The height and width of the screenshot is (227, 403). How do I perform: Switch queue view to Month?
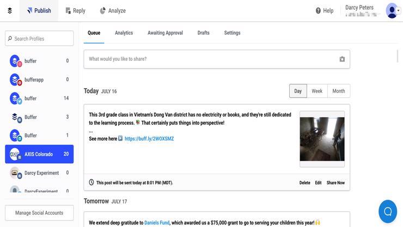tap(339, 91)
